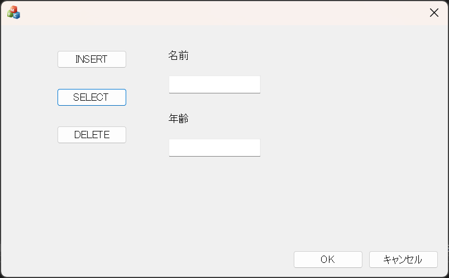Cancel using the キャンセル button

(403, 260)
